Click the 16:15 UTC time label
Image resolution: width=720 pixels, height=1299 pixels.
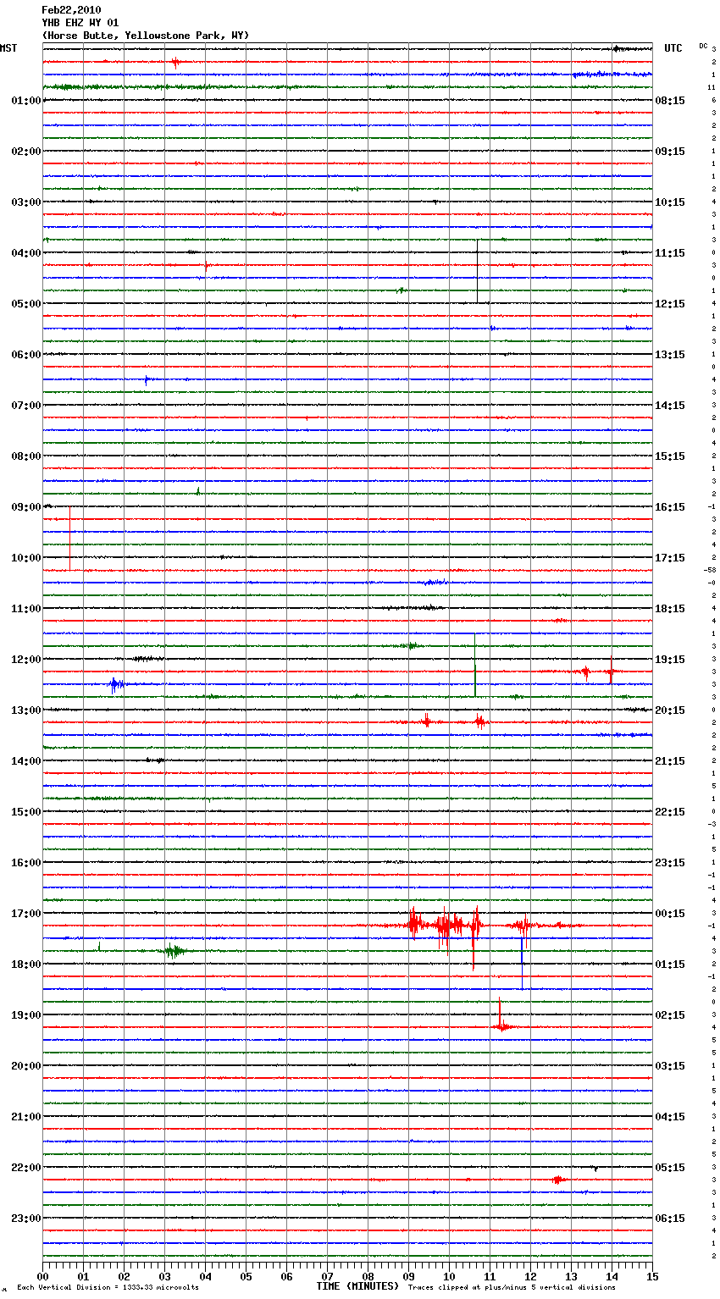click(x=670, y=507)
